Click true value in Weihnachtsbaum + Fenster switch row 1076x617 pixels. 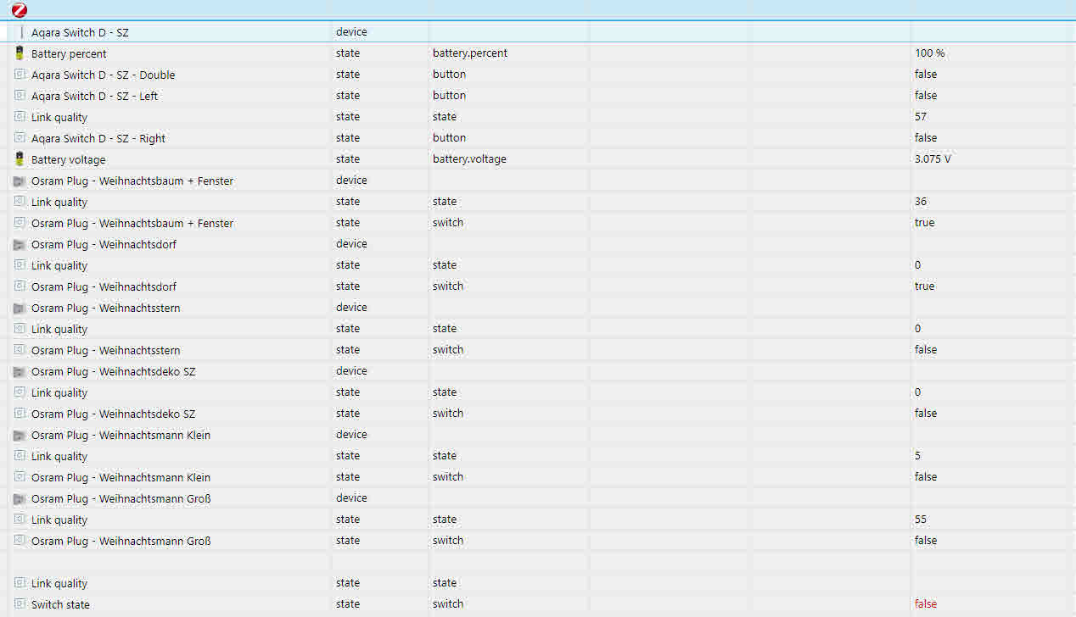[x=924, y=223]
